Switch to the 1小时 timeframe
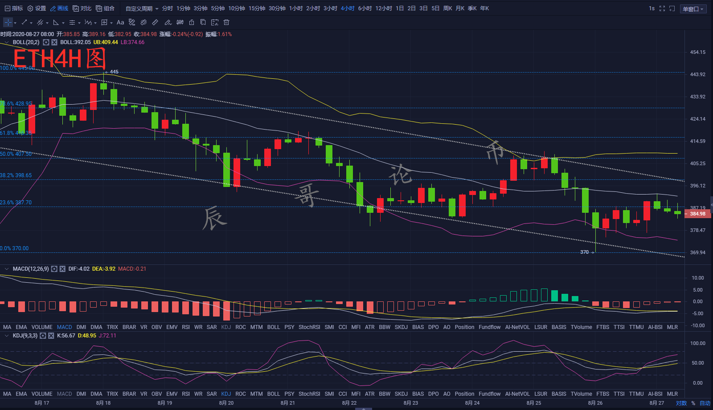713x410 pixels. (x=296, y=8)
